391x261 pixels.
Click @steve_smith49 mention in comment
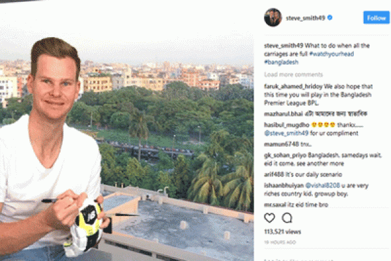pos(286,133)
